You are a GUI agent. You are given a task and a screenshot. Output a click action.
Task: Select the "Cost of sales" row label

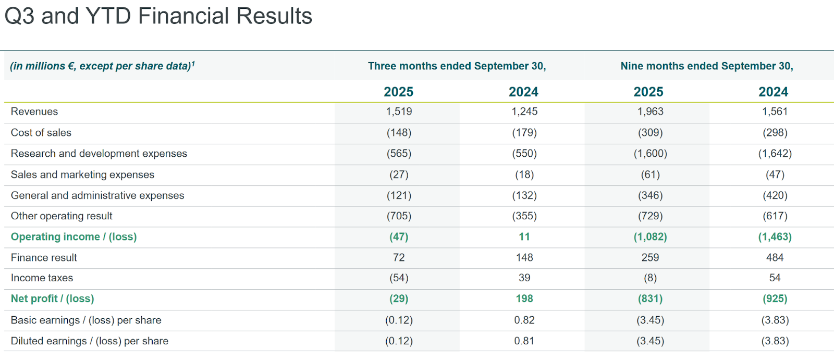coord(41,133)
